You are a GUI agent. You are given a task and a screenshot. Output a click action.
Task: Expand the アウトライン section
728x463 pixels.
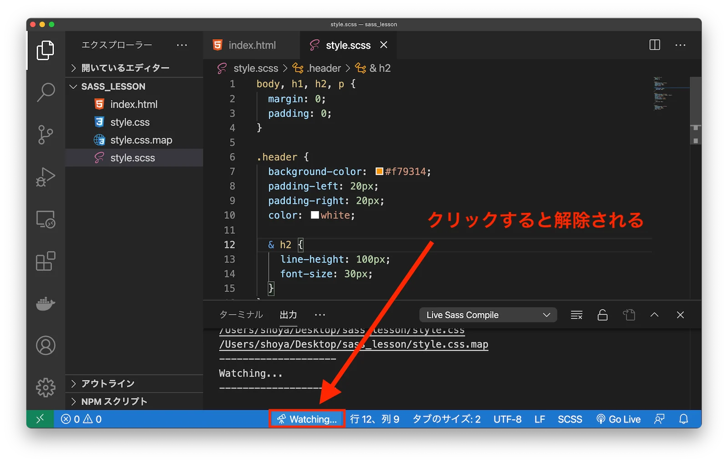pyautogui.click(x=134, y=383)
